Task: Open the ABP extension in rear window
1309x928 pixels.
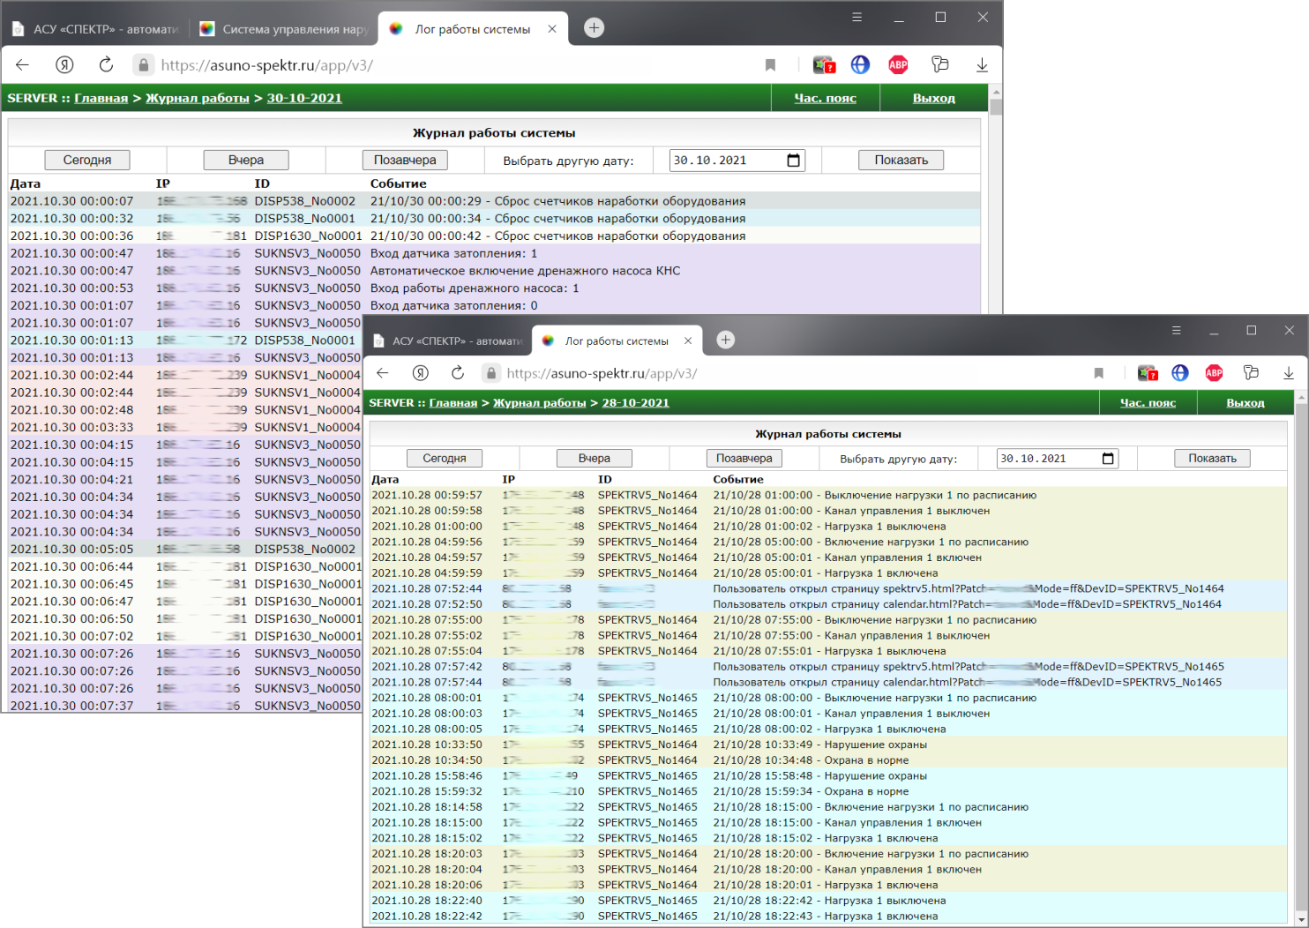Action: coord(898,64)
